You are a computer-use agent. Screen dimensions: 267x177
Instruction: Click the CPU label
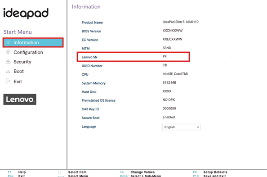(85, 75)
